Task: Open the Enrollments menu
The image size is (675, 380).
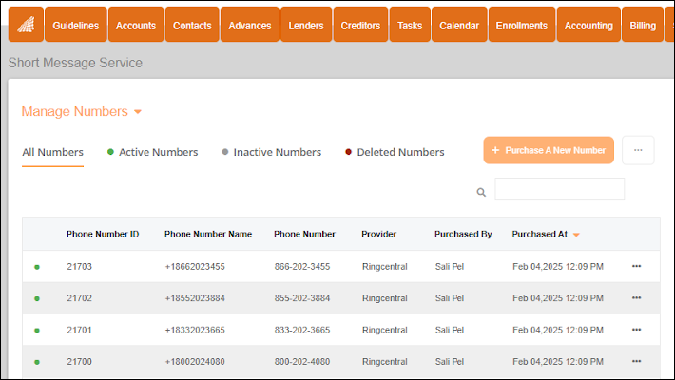Action: (522, 25)
